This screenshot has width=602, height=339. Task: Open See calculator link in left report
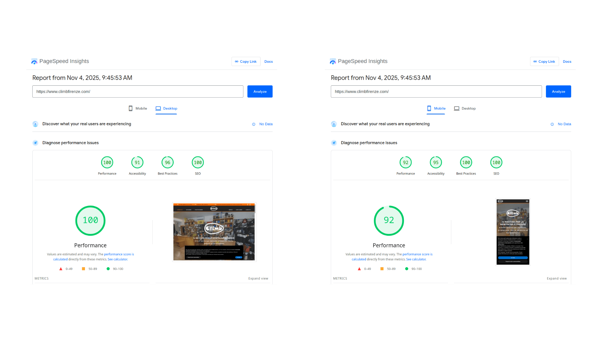(x=118, y=259)
